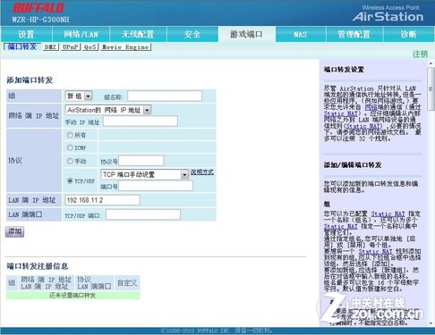Click the 注销 logout link
This screenshot has height=335, width=435.
[x=420, y=54]
